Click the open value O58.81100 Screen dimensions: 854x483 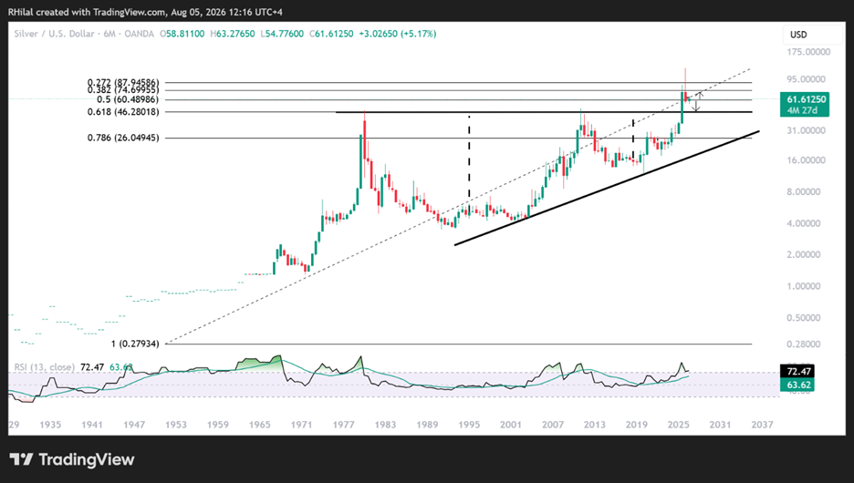(x=182, y=34)
